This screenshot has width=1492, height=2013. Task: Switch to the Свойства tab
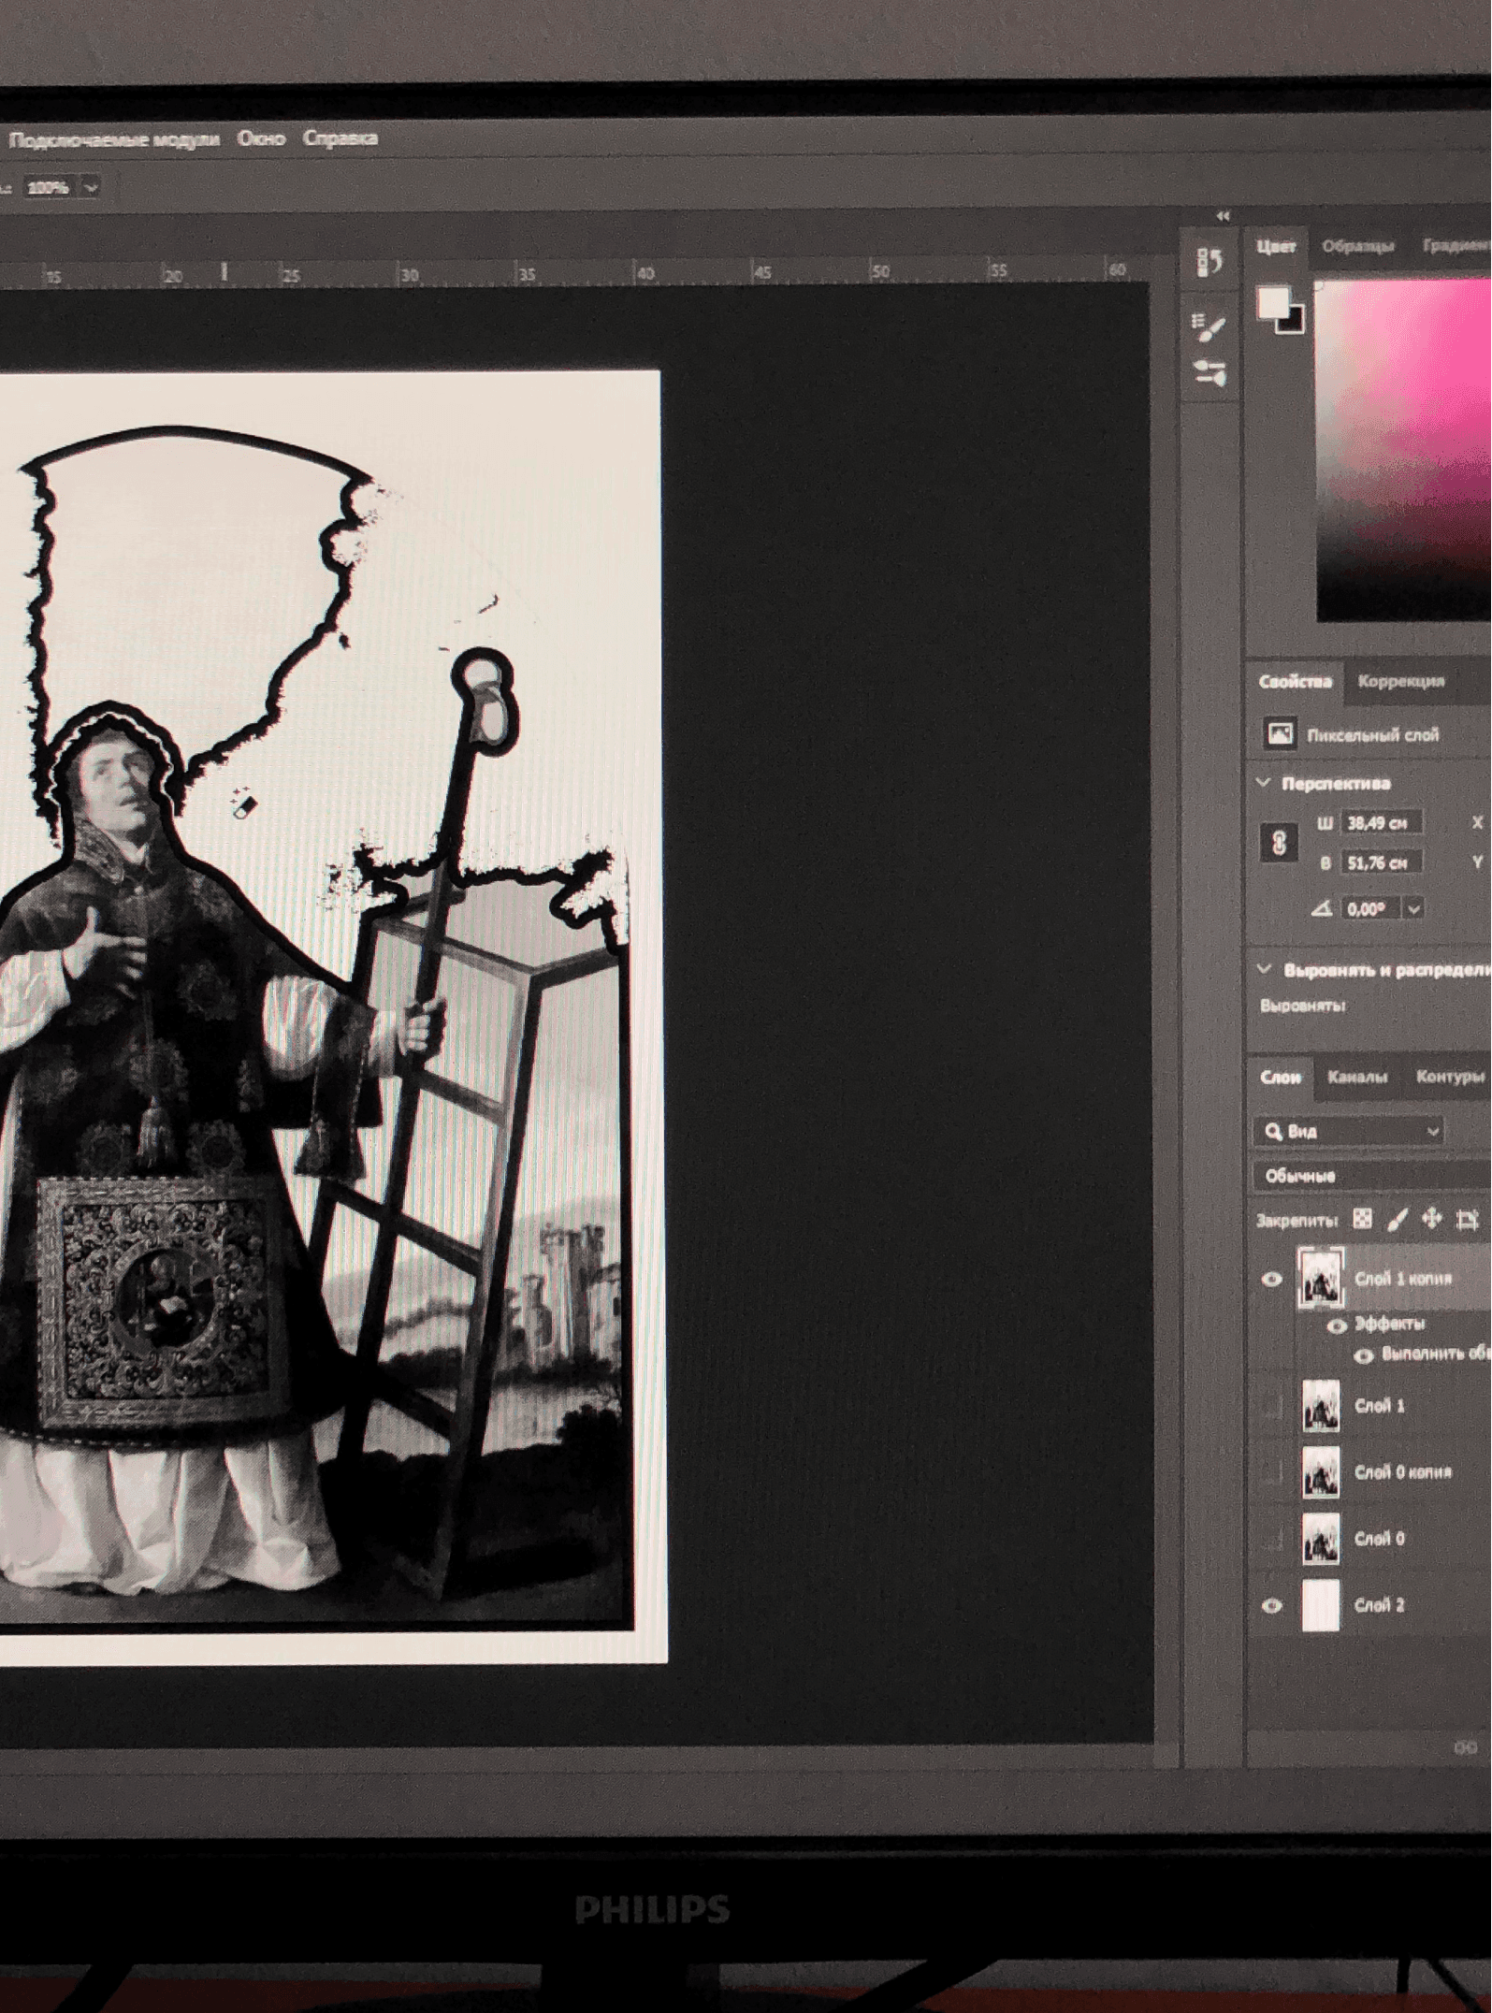[x=1295, y=681]
